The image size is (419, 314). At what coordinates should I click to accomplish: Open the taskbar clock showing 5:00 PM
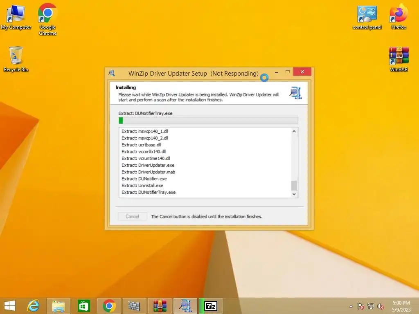(401, 306)
